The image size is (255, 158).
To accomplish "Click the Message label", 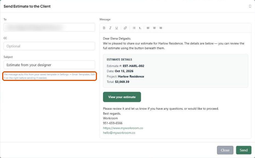I will pyautogui.click(x=105, y=19).
